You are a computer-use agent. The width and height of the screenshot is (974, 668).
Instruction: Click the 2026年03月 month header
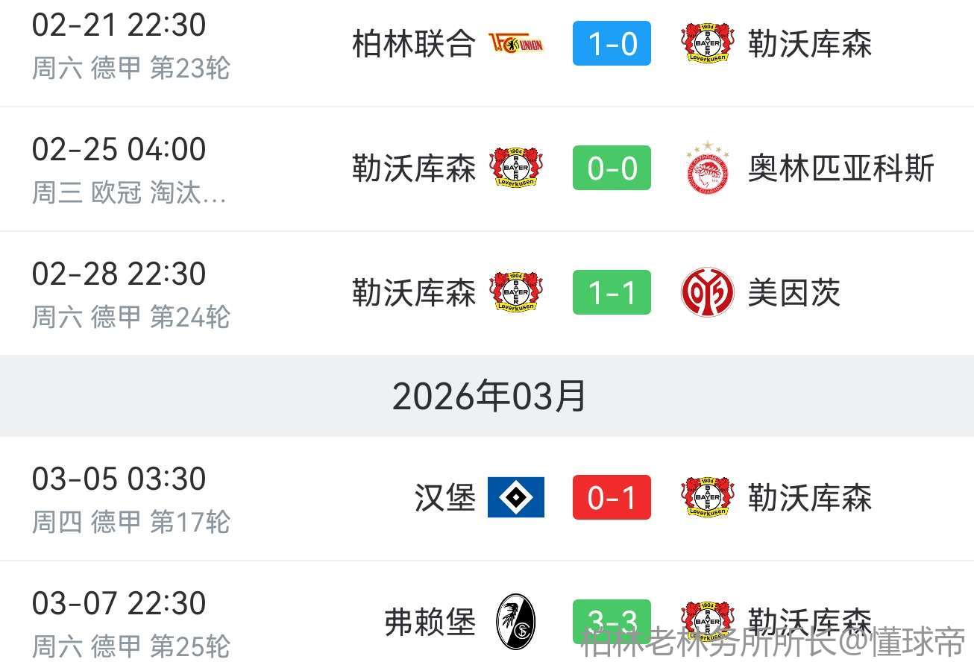point(488,396)
